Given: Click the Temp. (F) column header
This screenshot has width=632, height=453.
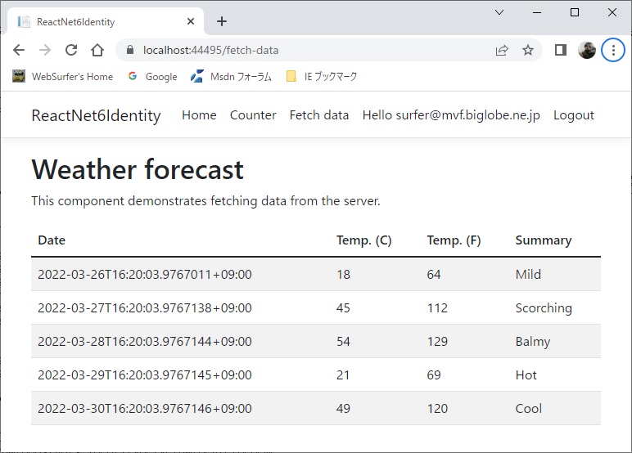Looking at the screenshot, I should (x=454, y=240).
